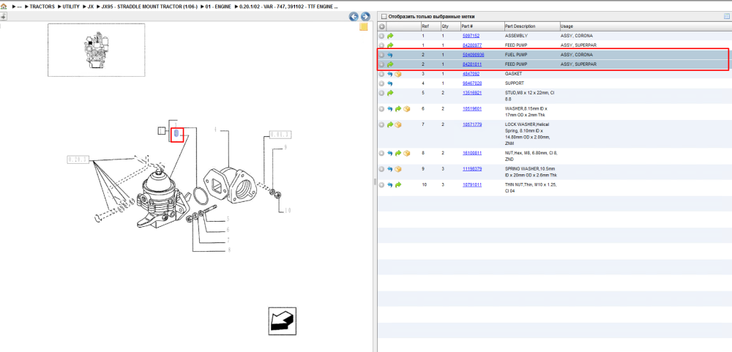Click the round add icon in table header

click(382, 26)
